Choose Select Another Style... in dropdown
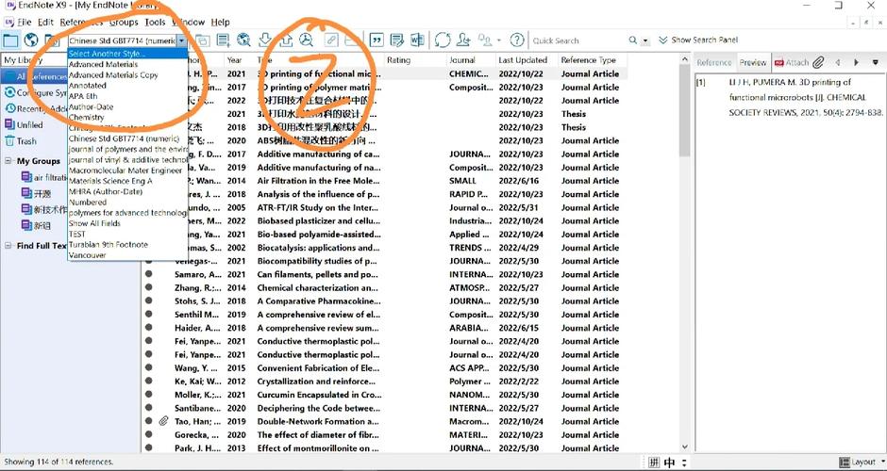 tap(127, 54)
